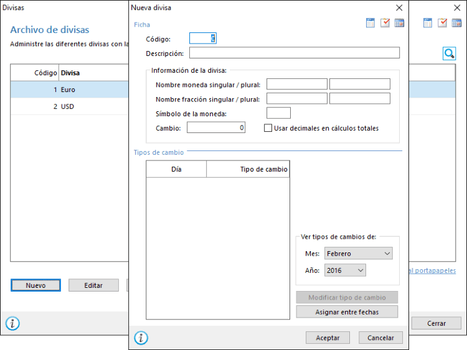
Task: Select the Euro row in divisas list
Action: pos(68,90)
